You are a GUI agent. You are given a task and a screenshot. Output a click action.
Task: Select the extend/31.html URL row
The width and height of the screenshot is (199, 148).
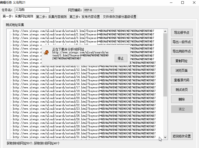pos(84,137)
